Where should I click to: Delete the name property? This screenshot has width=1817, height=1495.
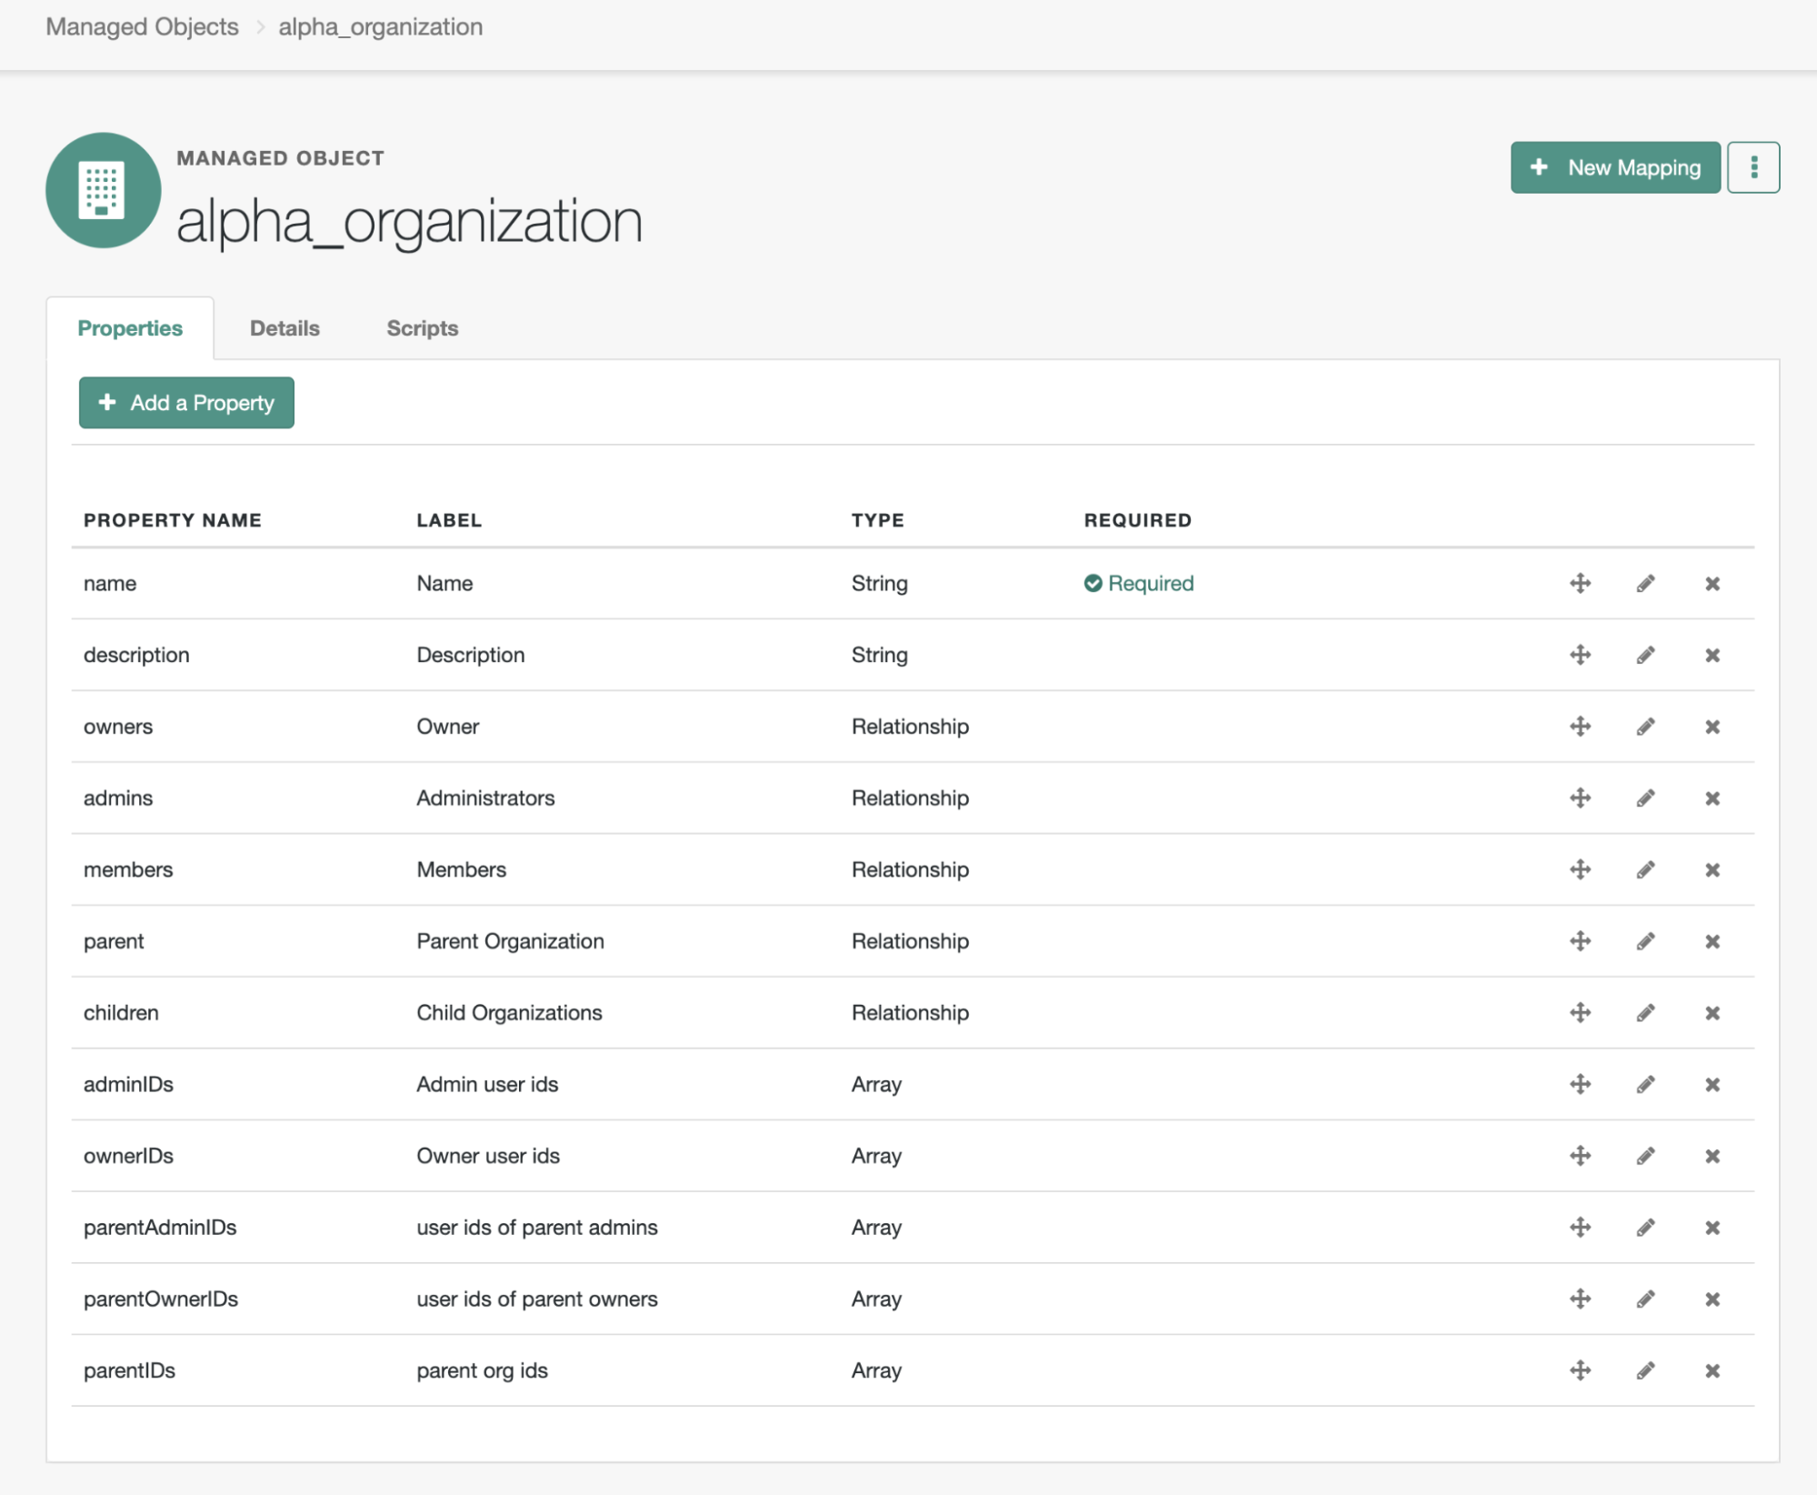point(1712,584)
